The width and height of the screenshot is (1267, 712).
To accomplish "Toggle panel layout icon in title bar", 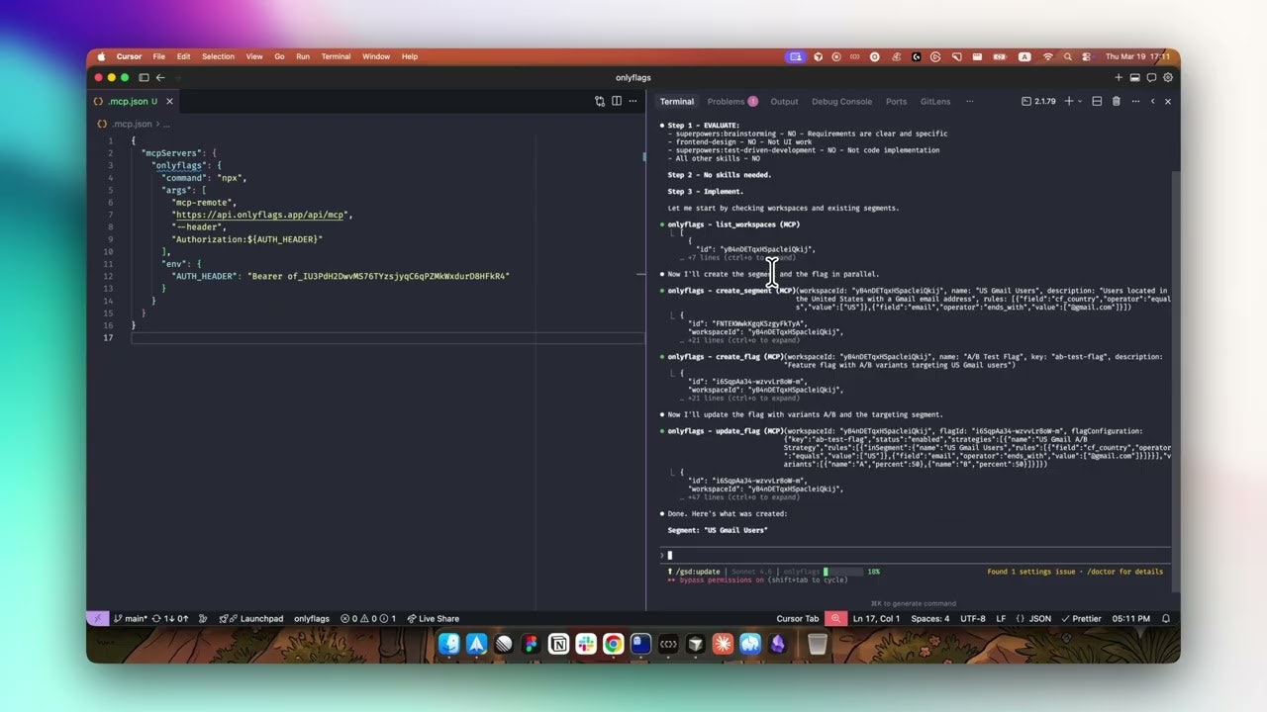I will click(x=1135, y=77).
